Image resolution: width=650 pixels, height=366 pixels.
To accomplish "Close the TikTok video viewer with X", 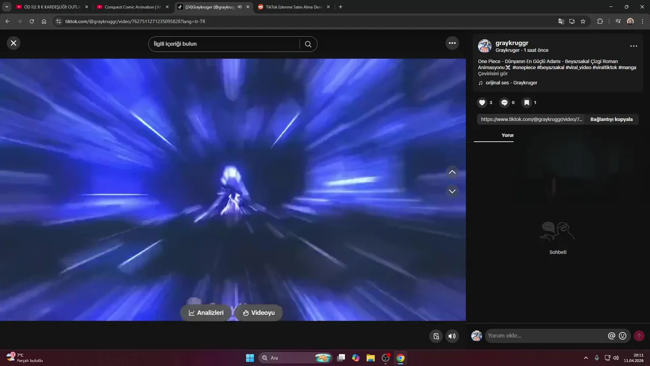I will (x=14, y=43).
